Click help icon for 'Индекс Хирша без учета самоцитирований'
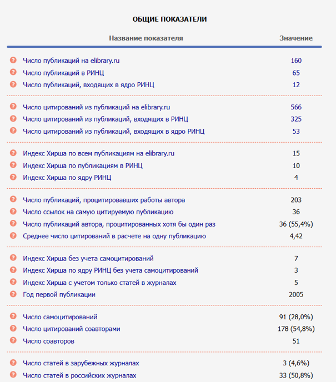 point(13,259)
